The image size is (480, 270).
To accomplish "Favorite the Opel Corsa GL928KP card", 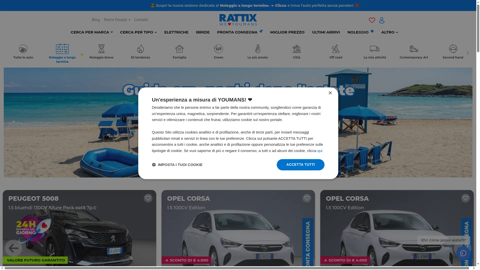I will (465, 198).
